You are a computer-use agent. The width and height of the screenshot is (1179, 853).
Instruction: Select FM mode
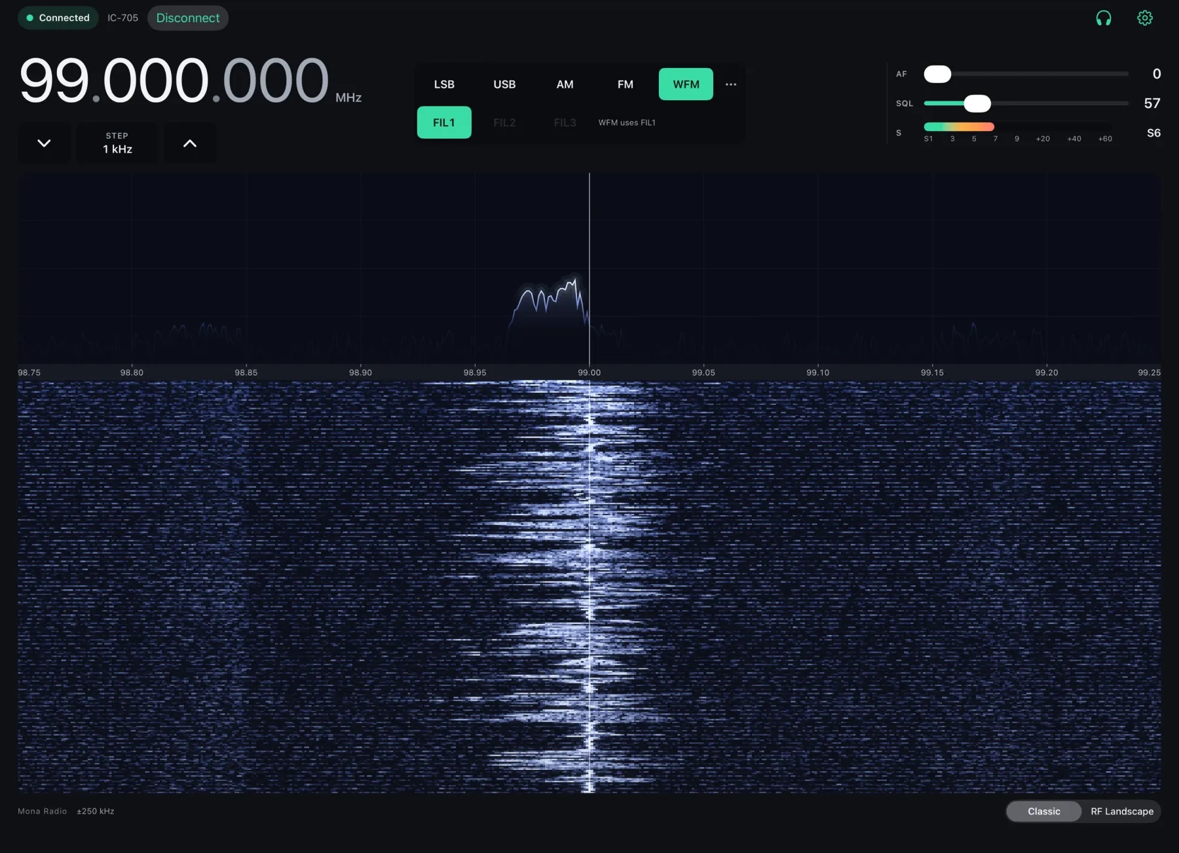tap(626, 84)
